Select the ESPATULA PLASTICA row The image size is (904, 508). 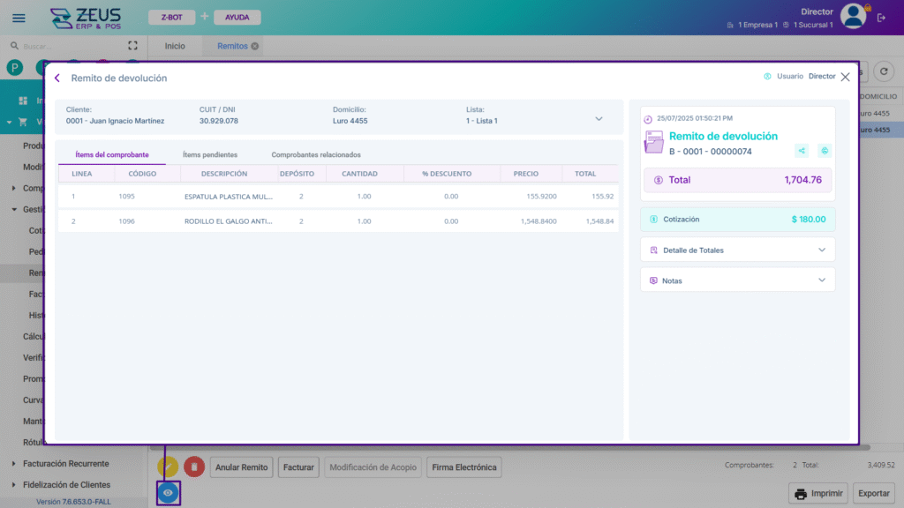pyautogui.click(x=338, y=197)
